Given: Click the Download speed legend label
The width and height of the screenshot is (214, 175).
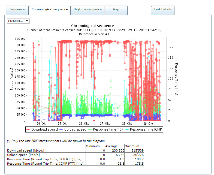Looking at the screenshot, I should coord(44,129).
